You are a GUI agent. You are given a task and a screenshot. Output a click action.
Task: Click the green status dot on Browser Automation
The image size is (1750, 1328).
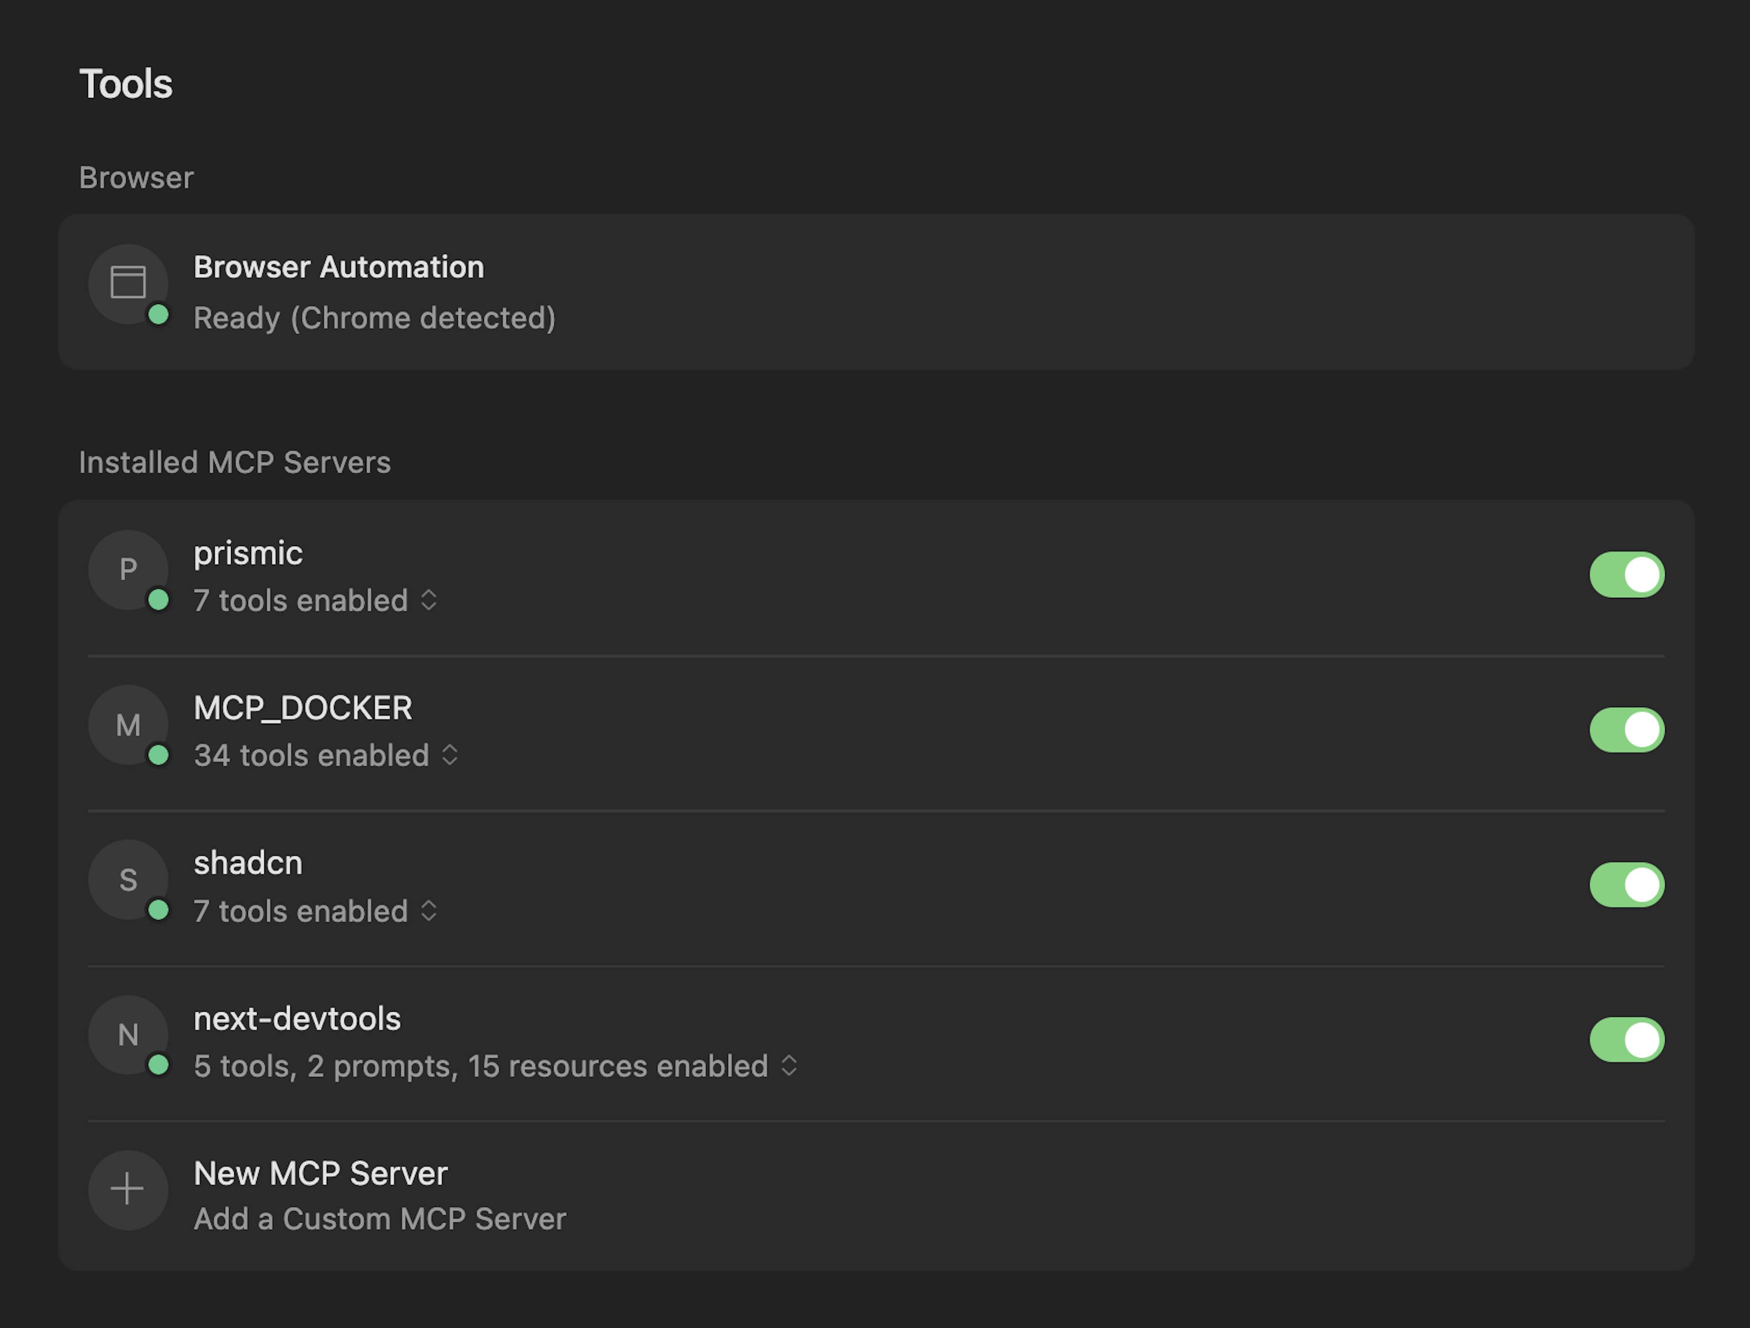click(x=158, y=315)
